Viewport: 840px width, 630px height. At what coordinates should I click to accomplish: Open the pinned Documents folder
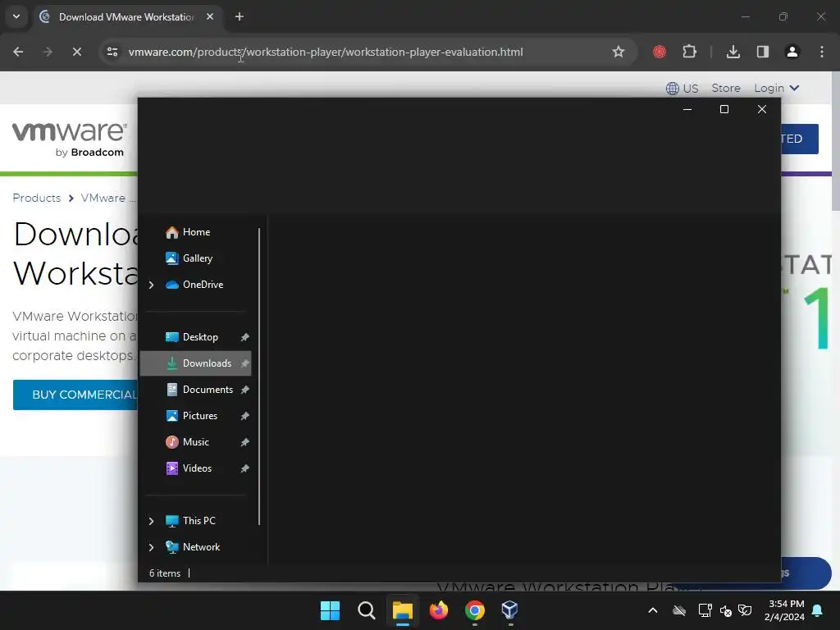(x=208, y=390)
